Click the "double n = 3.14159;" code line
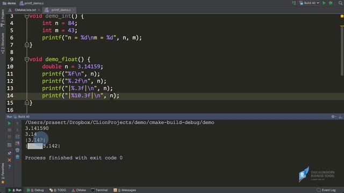 pyautogui.click(x=73, y=66)
